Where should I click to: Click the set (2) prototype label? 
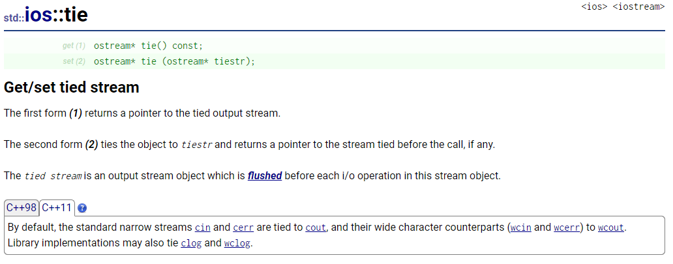[74, 61]
